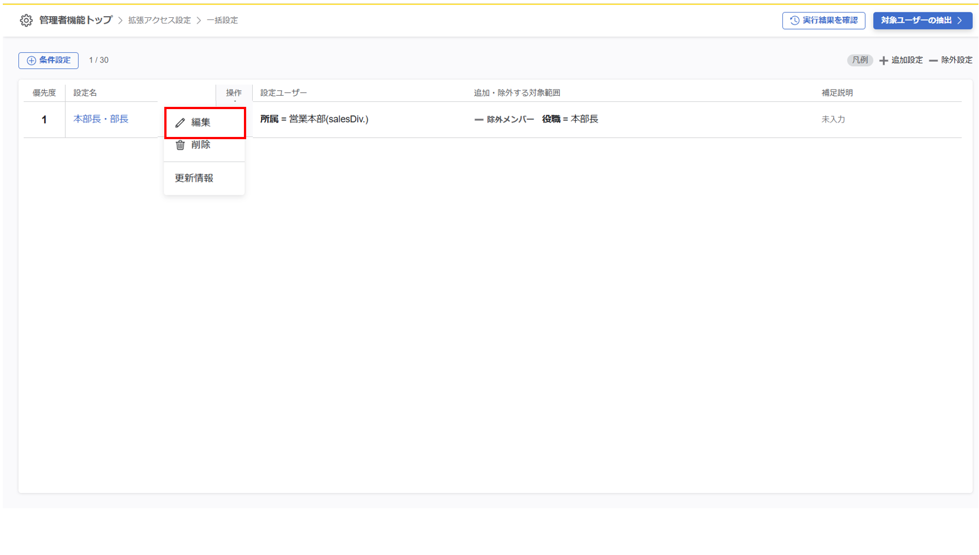This screenshot has width=979, height=555.
Task: Open the 本部長・部長 setting link
Action: click(101, 119)
